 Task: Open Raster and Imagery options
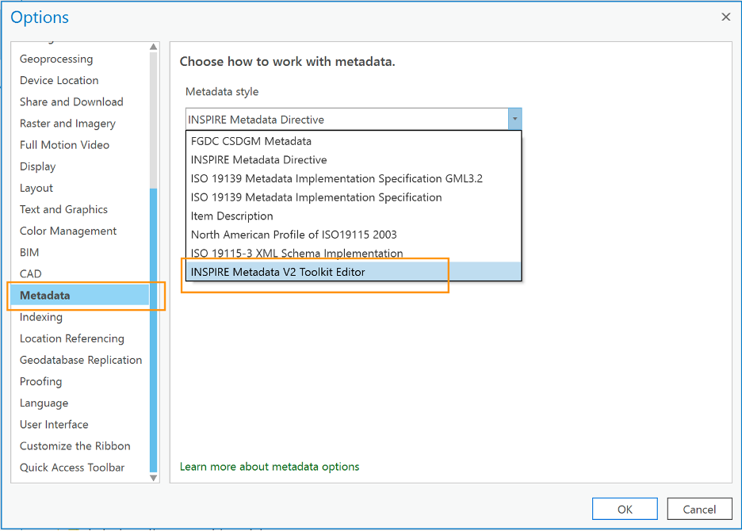pyautogui.click(x=67, y=124)
